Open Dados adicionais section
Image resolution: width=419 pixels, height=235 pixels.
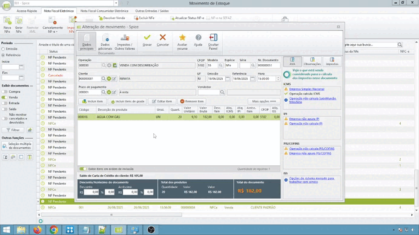105,41
